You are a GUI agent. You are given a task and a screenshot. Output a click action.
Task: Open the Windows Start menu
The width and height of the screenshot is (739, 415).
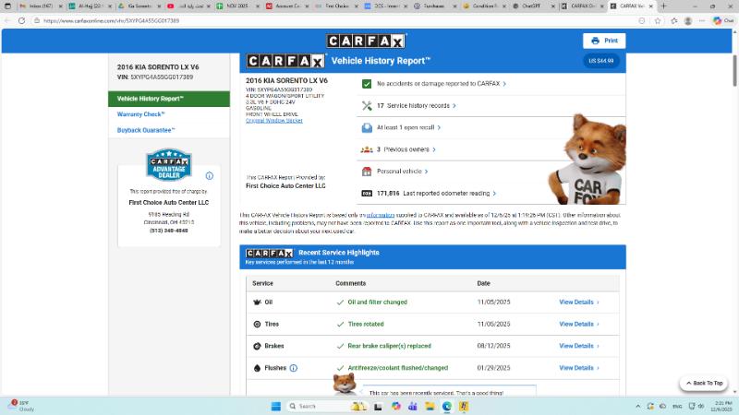(x=275, y=406)
